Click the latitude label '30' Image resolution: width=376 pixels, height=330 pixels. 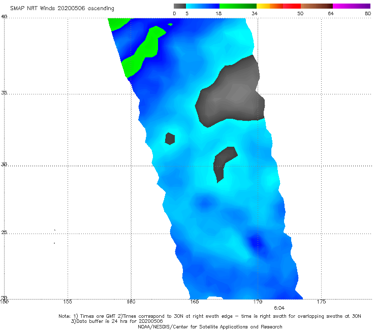click(4, 164)
